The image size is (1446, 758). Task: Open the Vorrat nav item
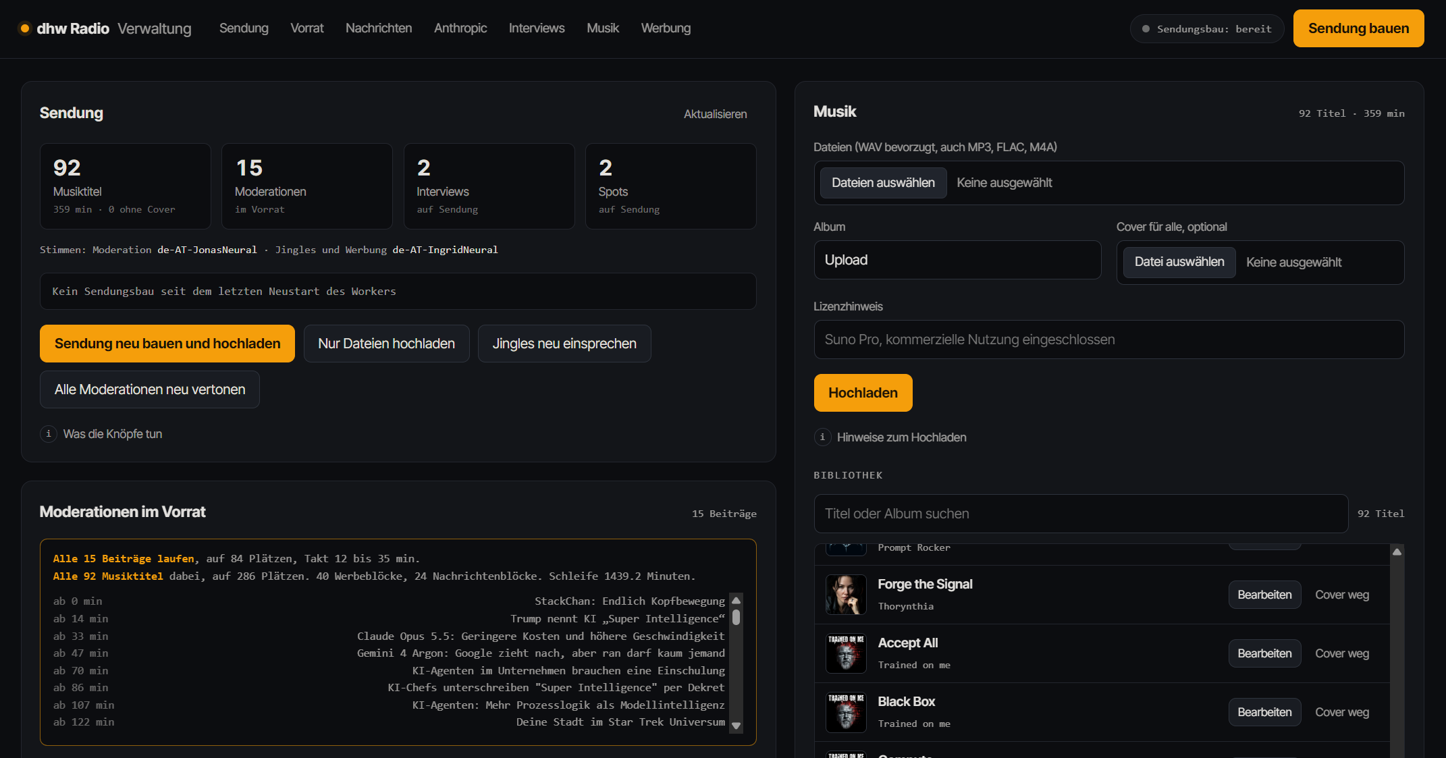[x=307, y=28]
